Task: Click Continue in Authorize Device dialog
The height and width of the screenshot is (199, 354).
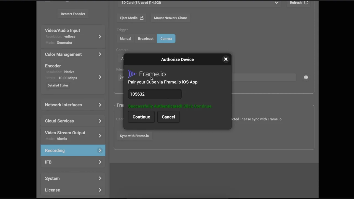Action: (x=141, y=117)
